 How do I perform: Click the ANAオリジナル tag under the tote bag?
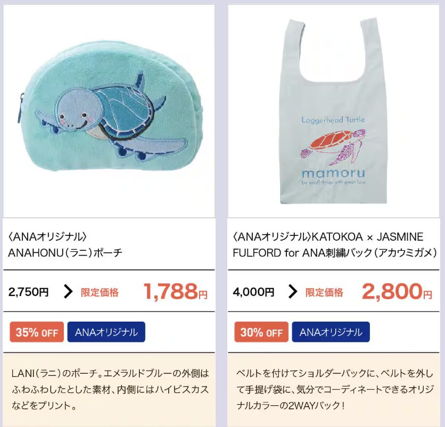pyautogui.click(x=331, y=332)
